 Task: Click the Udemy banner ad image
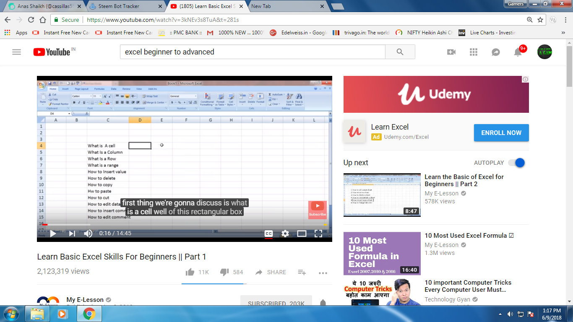click(436, 94)
